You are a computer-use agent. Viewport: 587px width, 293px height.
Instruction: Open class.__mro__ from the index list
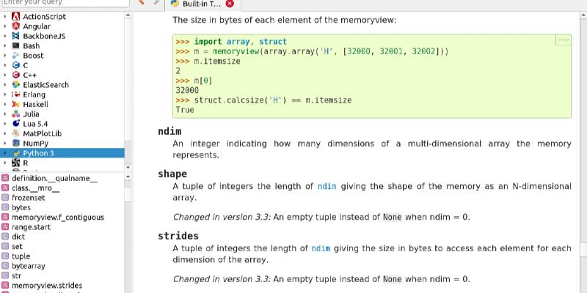coord(35,188)
